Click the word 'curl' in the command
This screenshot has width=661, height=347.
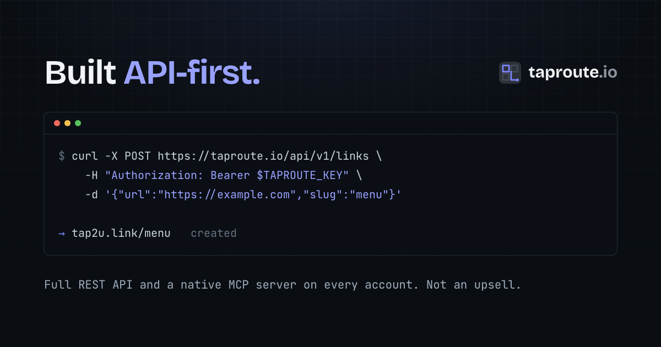click(85, 156)
